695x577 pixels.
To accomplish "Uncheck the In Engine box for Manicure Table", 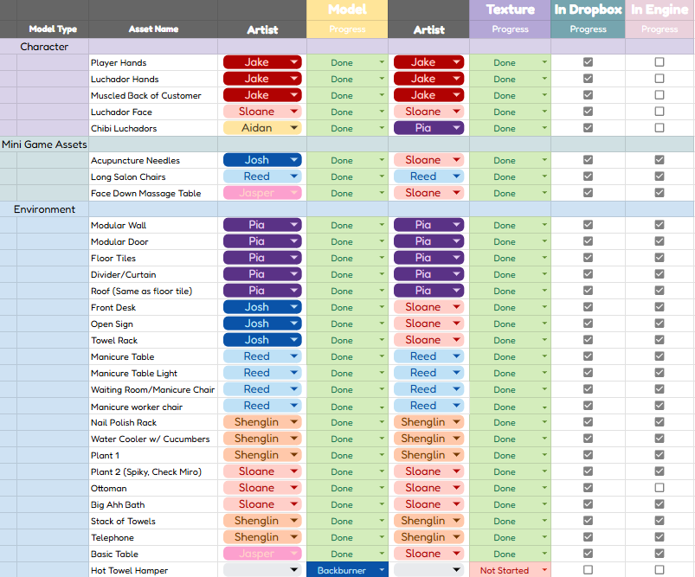I will coord(660,356).
